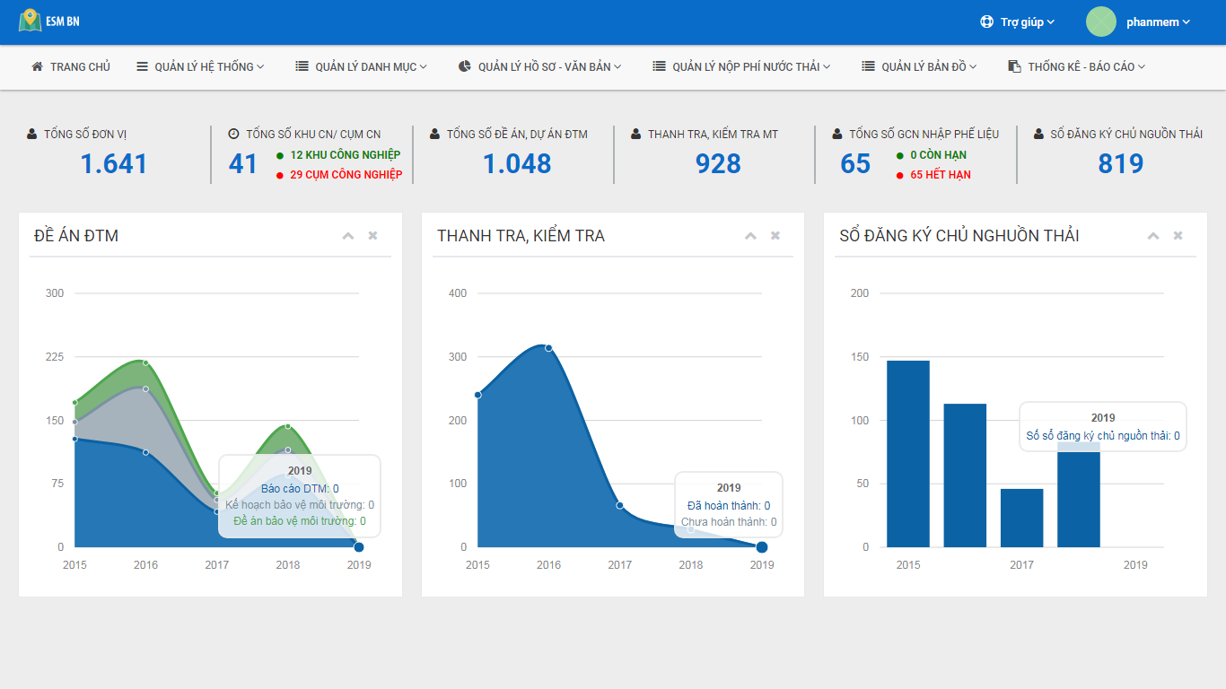Screen dimensions: 1226x689
Task: Click the user icon beside Sổ đăng ký chủ nguồn thải
Action: point(1038,134)
